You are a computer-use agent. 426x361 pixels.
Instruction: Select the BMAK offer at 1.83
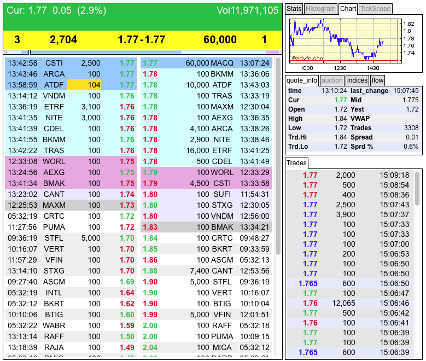207,227
